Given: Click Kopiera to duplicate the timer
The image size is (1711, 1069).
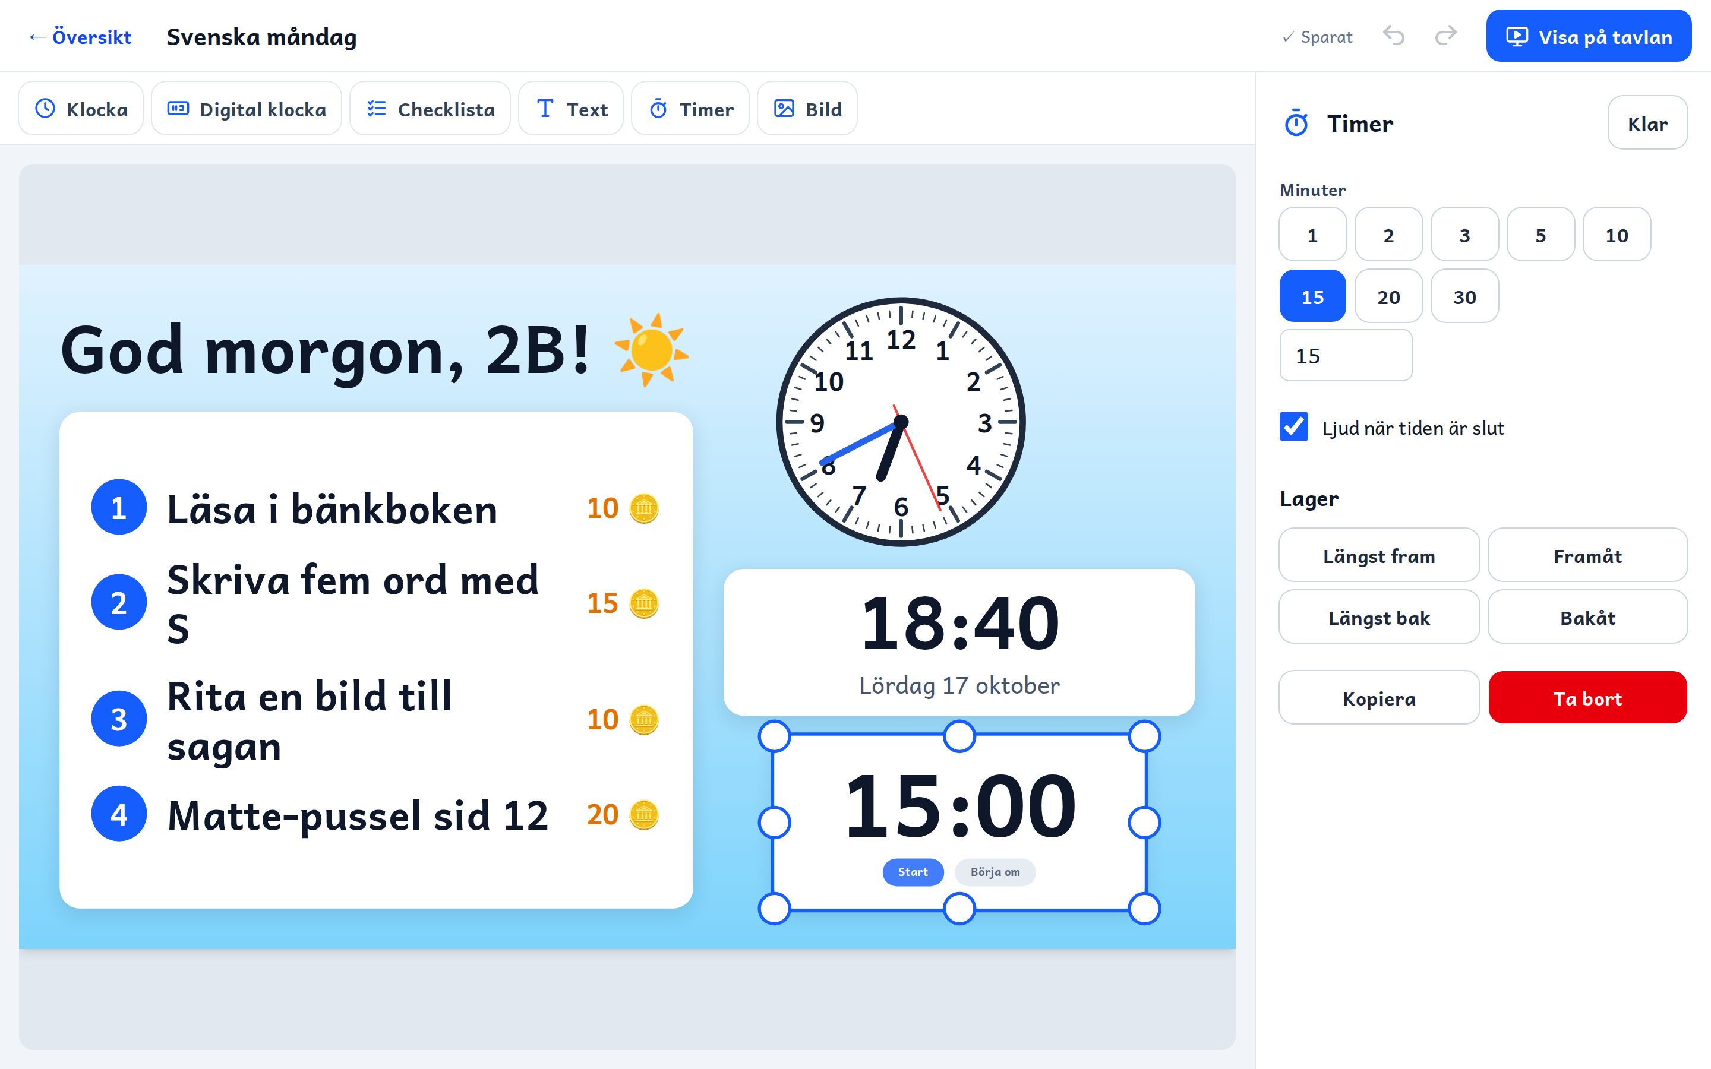Looking at the screenshot, I should pyautogui.click(x=1379, y=697).
